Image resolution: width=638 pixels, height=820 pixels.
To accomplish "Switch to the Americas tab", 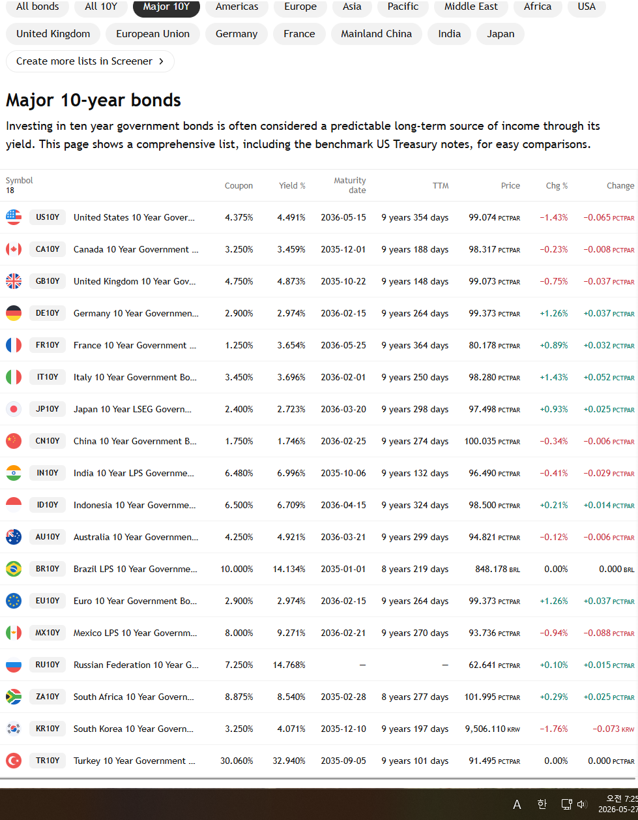I will click(237, 7).
